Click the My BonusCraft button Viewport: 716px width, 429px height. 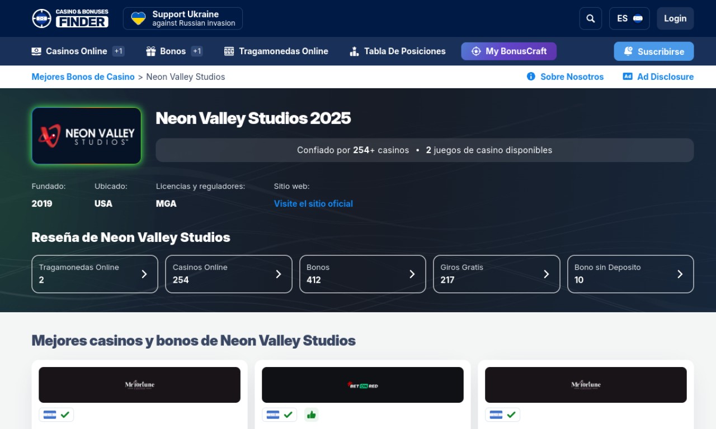click(508, 51)
